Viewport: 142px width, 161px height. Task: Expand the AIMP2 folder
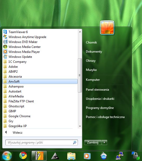(x=40, y=71)
